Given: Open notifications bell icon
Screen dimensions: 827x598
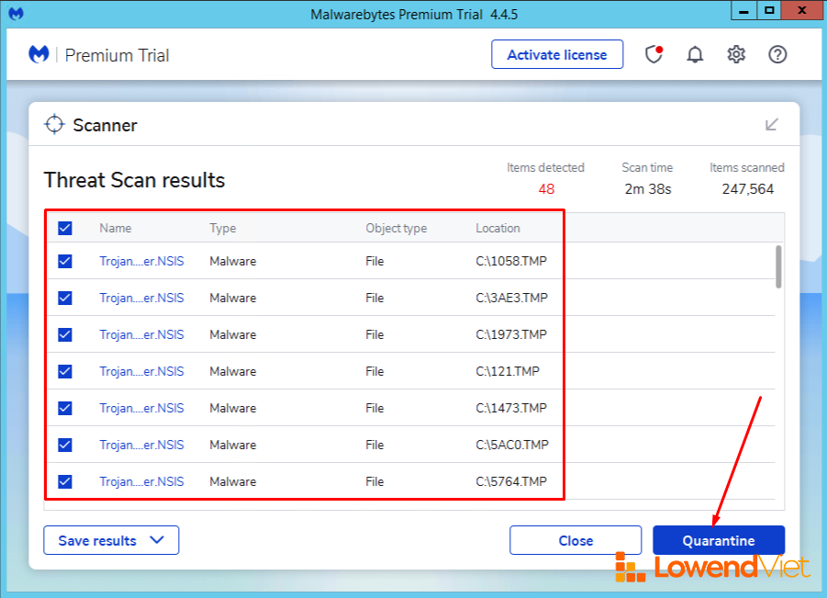Looking at the screenshot, I should (x=695, y=55).
